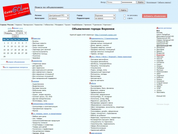
Task: Enable the 'с фото' checkbox
Action: [125, 18]
